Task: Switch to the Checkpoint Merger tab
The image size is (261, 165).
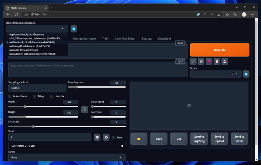Action: [84, 38]
